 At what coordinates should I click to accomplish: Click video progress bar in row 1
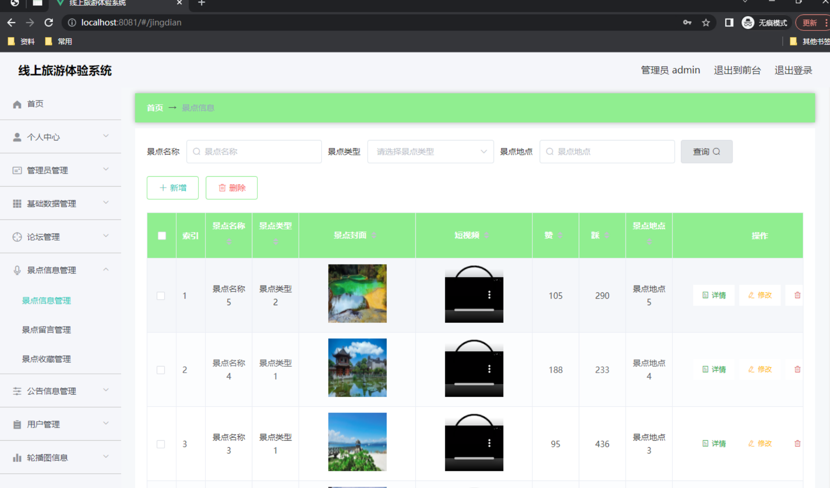(x=474, y=310)
